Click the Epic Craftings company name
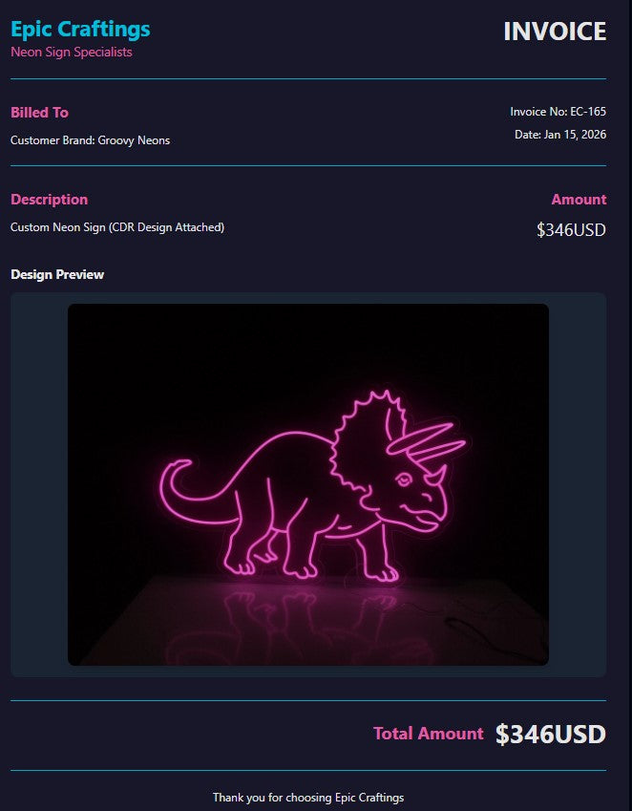632x811 pixels. pyautogui.click(x=80, y=30)
